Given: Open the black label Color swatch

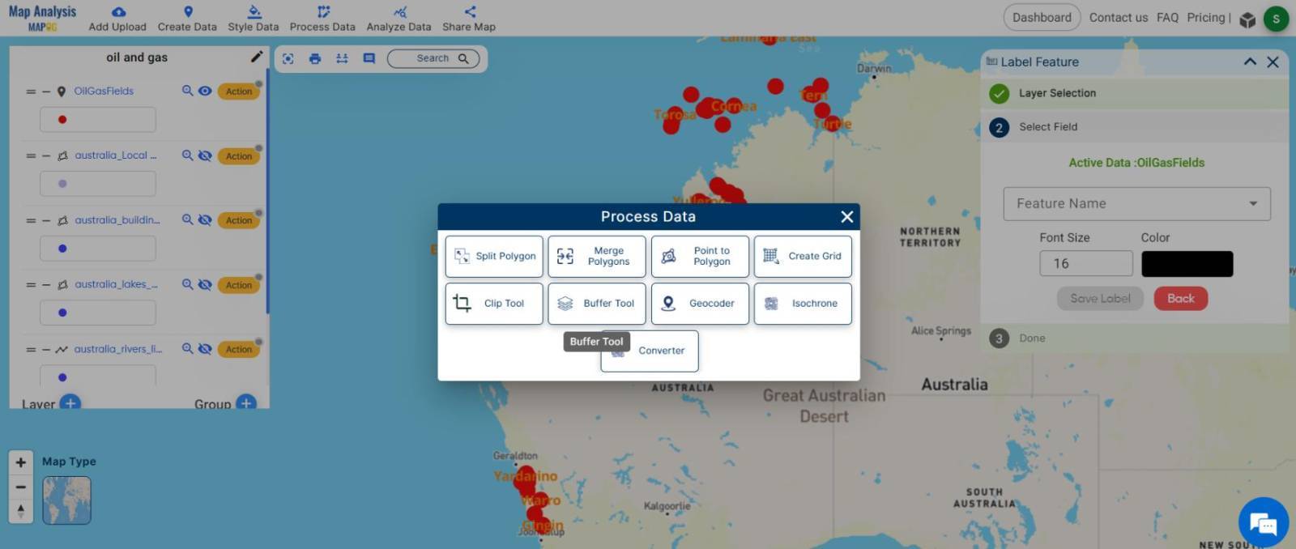Looking at the screenshot, I should click(x=1187, y=264).
